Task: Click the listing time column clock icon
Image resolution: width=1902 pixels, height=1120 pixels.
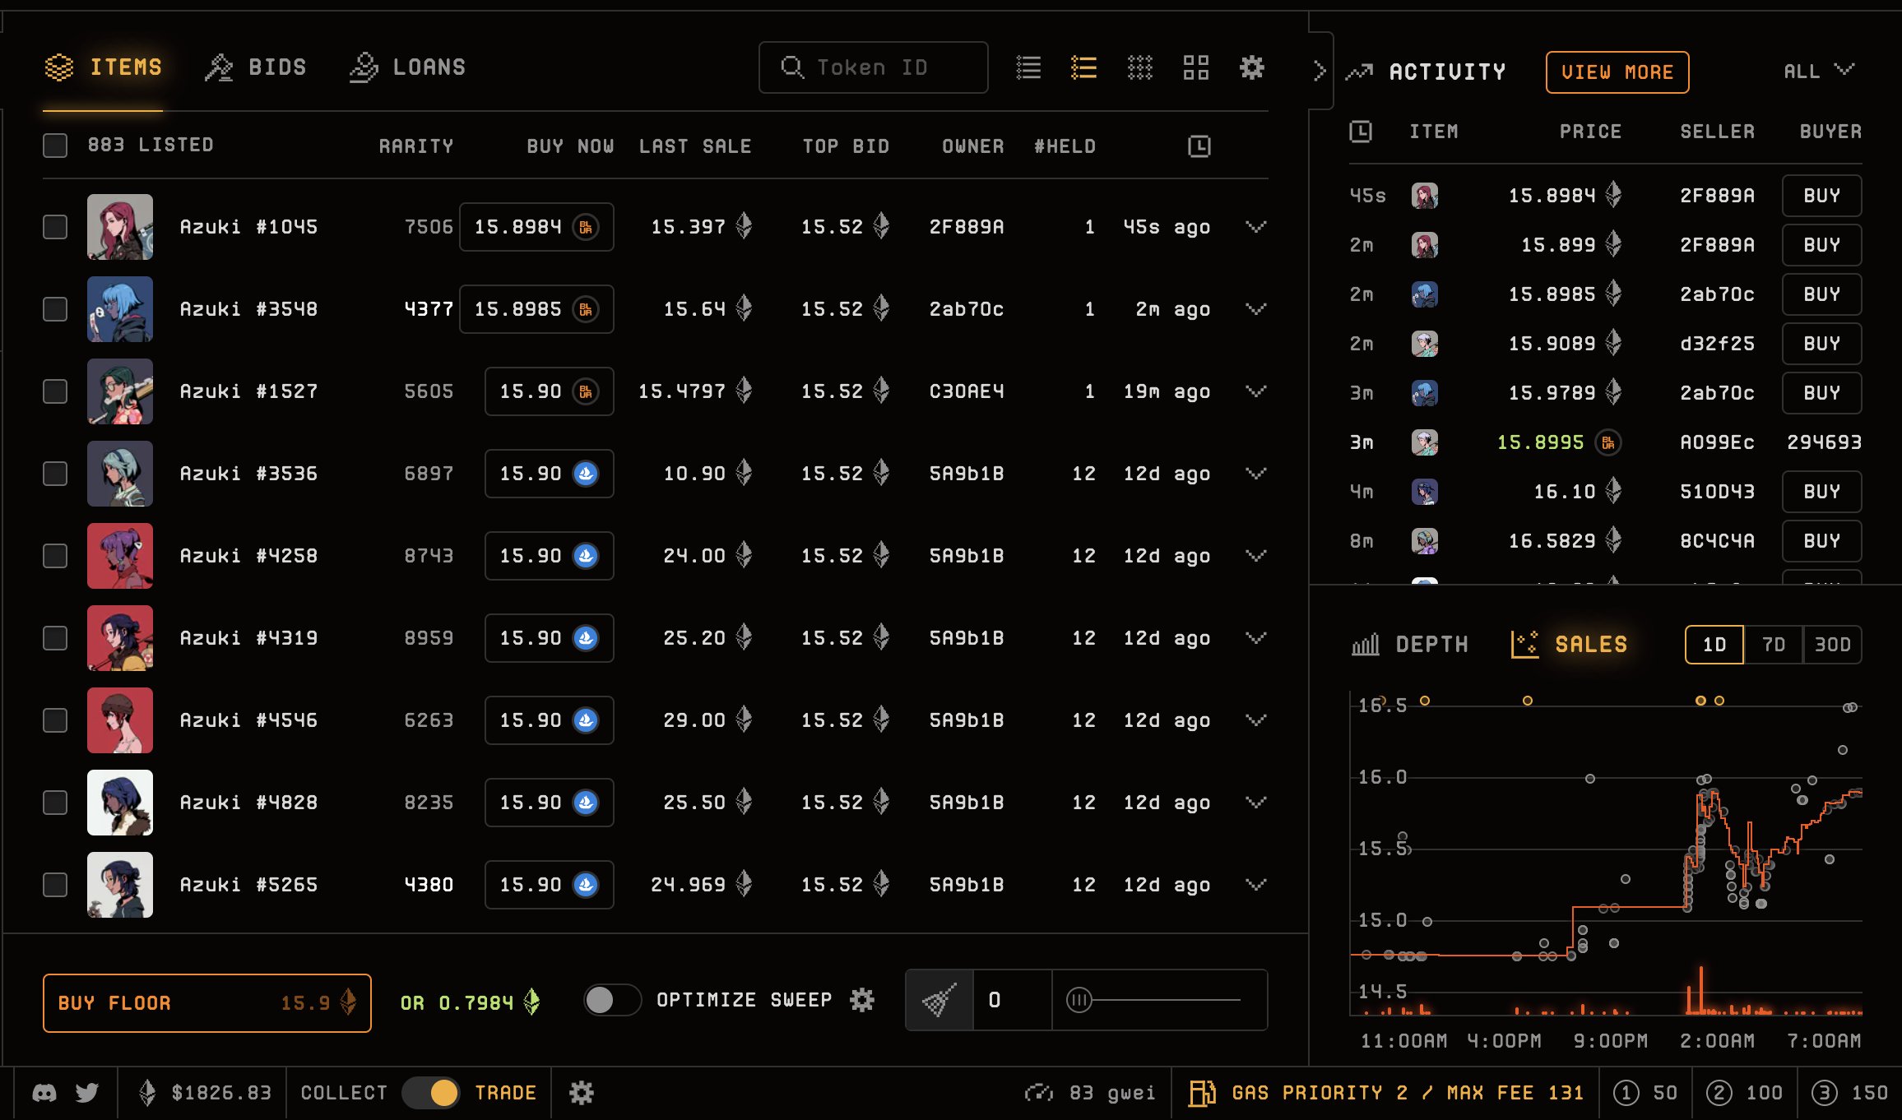Action: pos(1199,146)
